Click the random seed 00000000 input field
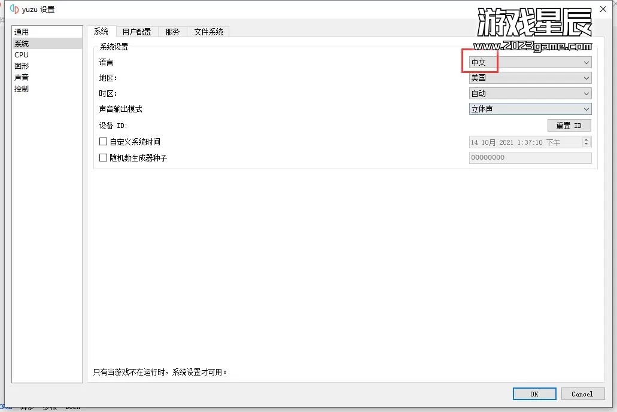This screenshot has height=412, width=617. click(530, 157)
